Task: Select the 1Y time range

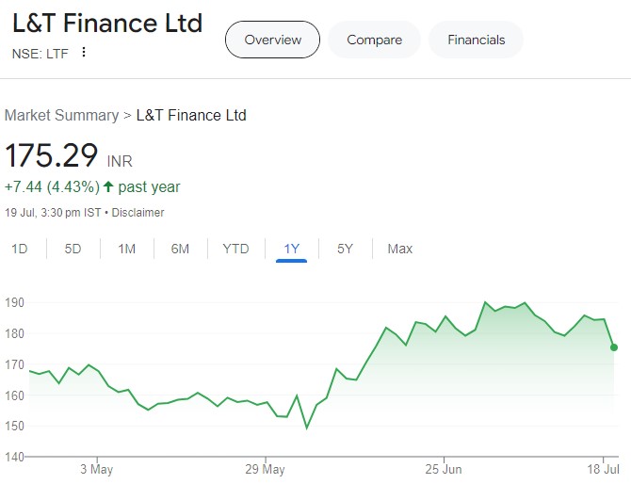Action: [x=291, y=249]
